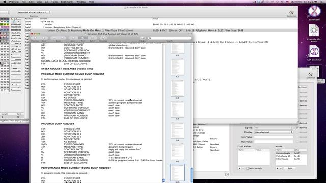Viewport: 326px width, 183px height.
Task: Select page 63 thumbnail in sidebar
Action: (177, 88)
